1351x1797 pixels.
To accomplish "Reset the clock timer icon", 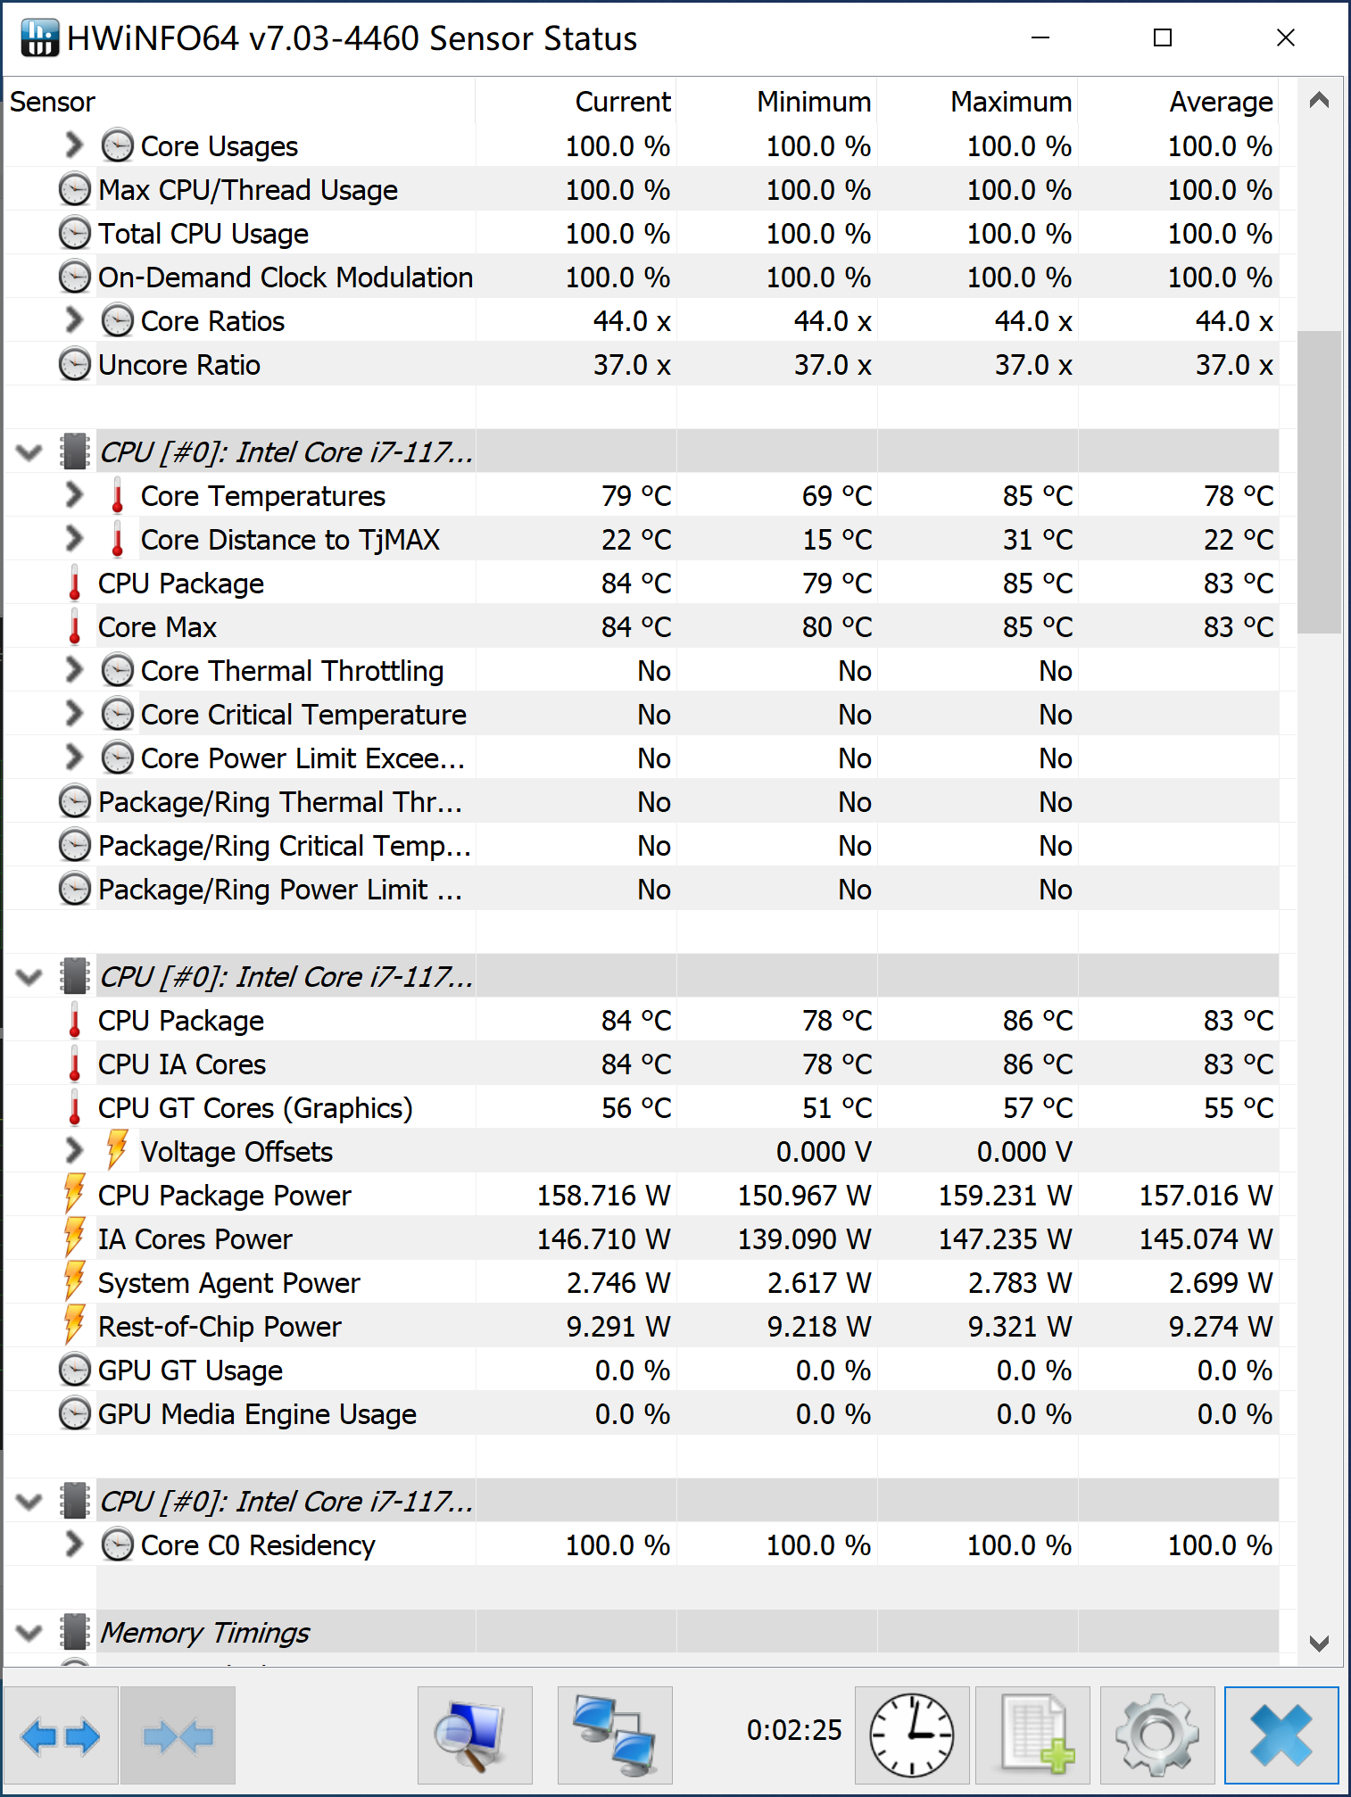I will [911, 1735].
